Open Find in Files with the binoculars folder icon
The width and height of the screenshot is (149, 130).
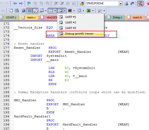82,4
